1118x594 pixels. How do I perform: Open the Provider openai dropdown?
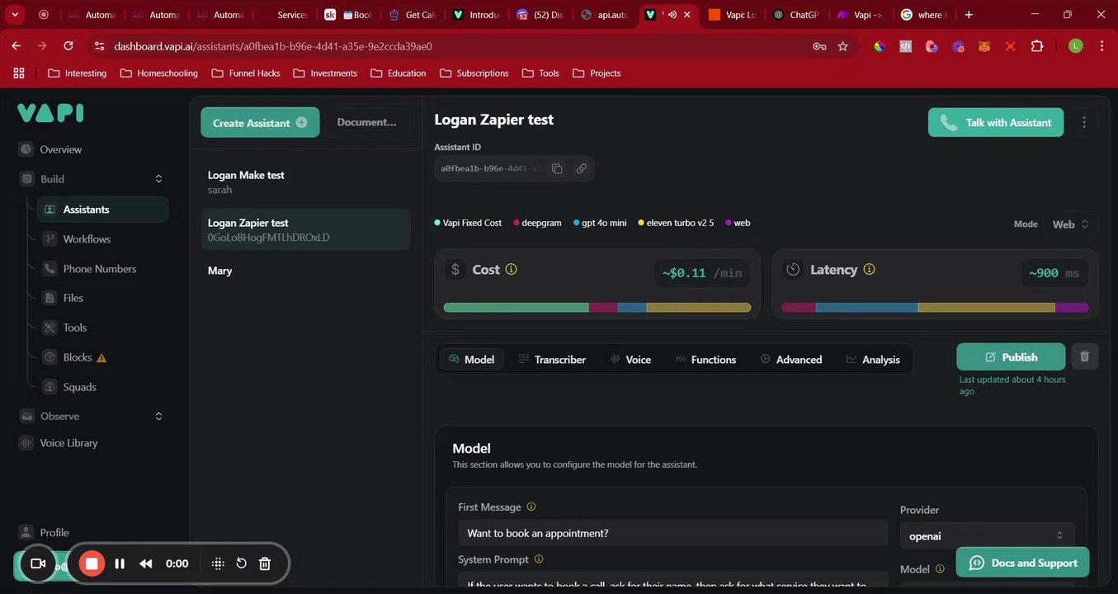(x=987, y=536)
